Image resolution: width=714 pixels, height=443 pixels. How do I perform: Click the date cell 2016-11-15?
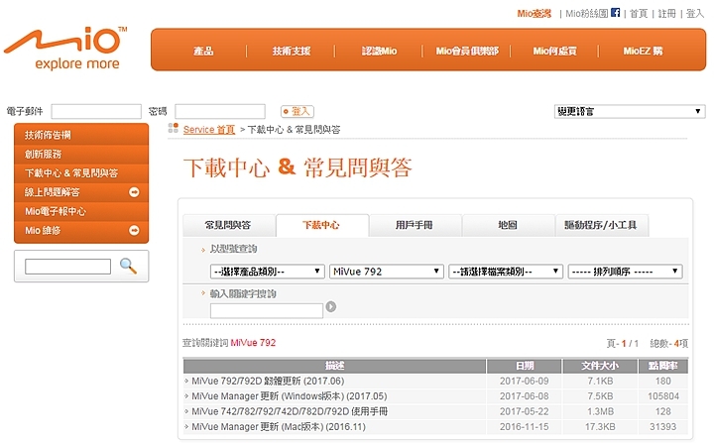(x=525, y=426)
